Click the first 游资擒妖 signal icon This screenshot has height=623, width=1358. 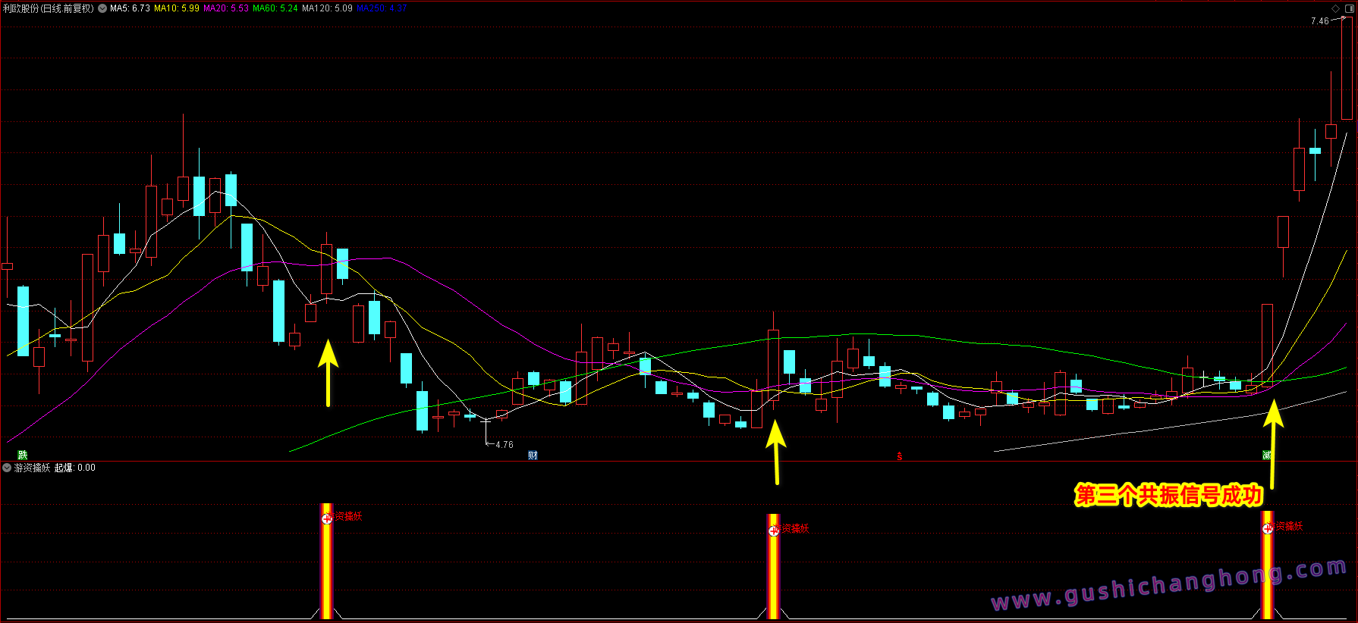pyautogui.click(x=327, y=518)
